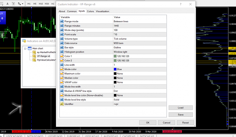This screenshot has width=236, height=137.
Task: Click the Mode step (points) variable icon
Action: point(62,30)
